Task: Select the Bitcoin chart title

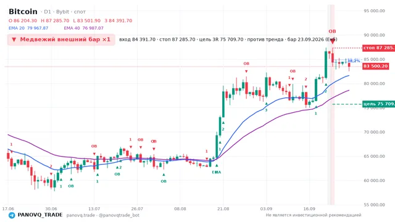Action: [23, 12]
